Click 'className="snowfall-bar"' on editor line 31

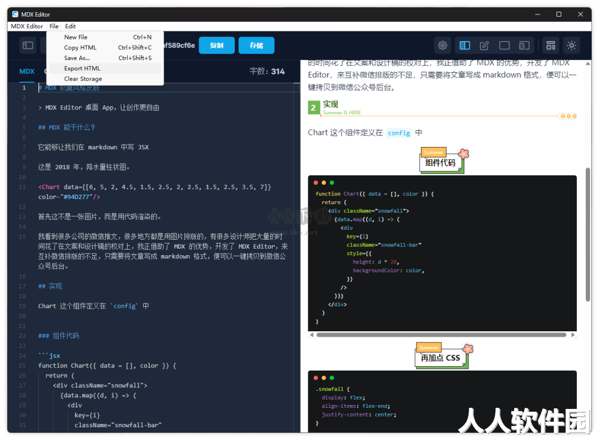click(x=118, y=425)
